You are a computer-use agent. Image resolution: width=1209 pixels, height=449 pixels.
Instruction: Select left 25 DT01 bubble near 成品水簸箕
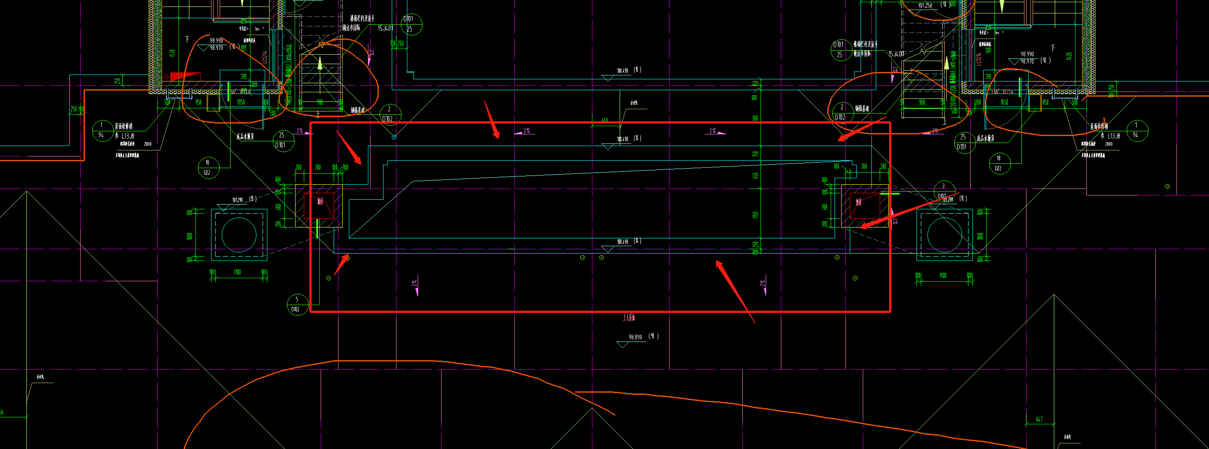[283, 140]
